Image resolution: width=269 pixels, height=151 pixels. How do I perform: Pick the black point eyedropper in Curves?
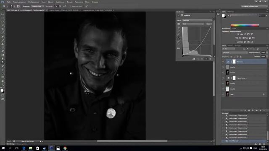click(x=179, y=28)
